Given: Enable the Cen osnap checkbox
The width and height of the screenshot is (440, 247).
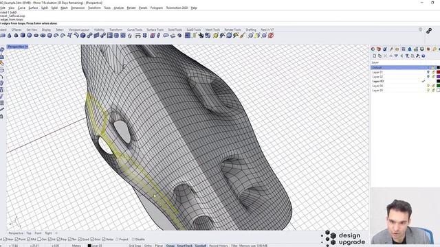Looking at the screenshot, I should coord(39,239).
